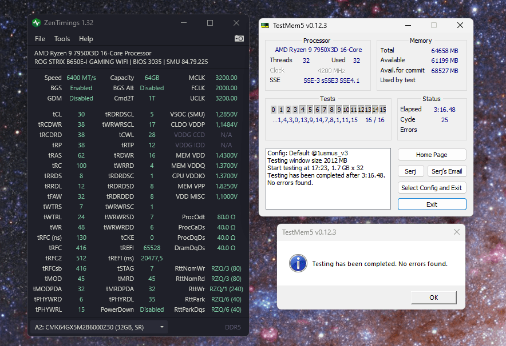Click the Serj's Email button
This screenshot has width=506, height=346.
pyautogui.click(x=446, y=171)
